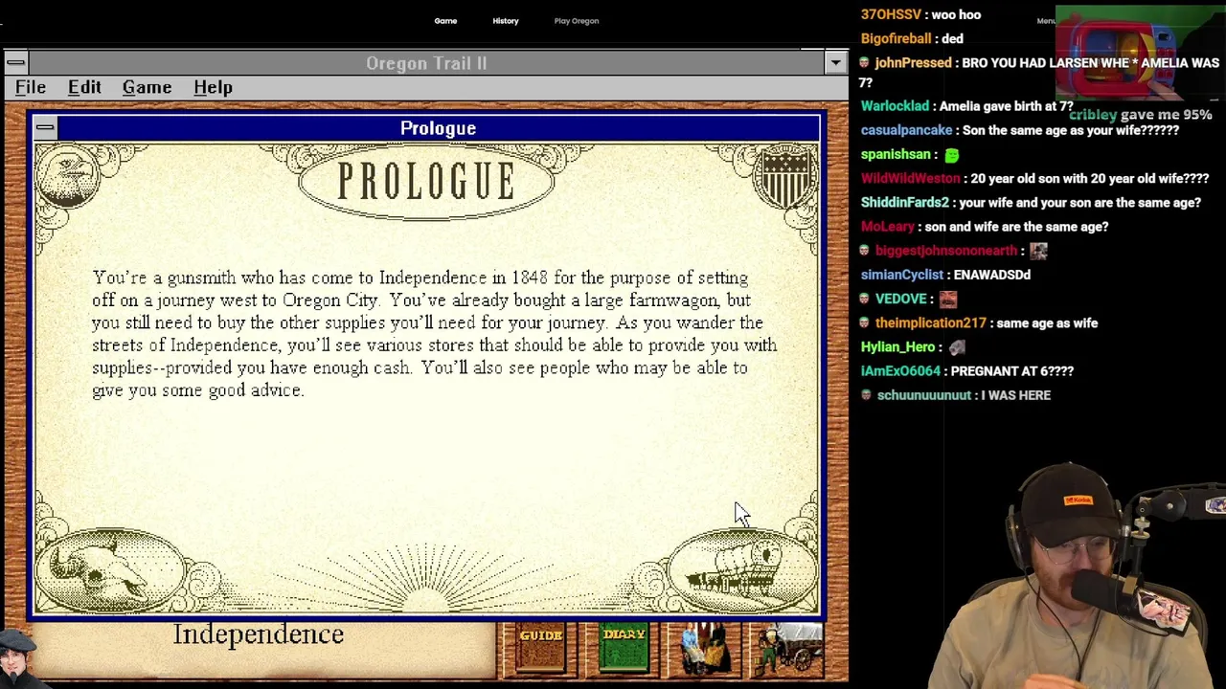Screen dimensions: 1226x689
Task: Select the Play Oregon tab
Action: pyautogui.click(x=577, y=20)
